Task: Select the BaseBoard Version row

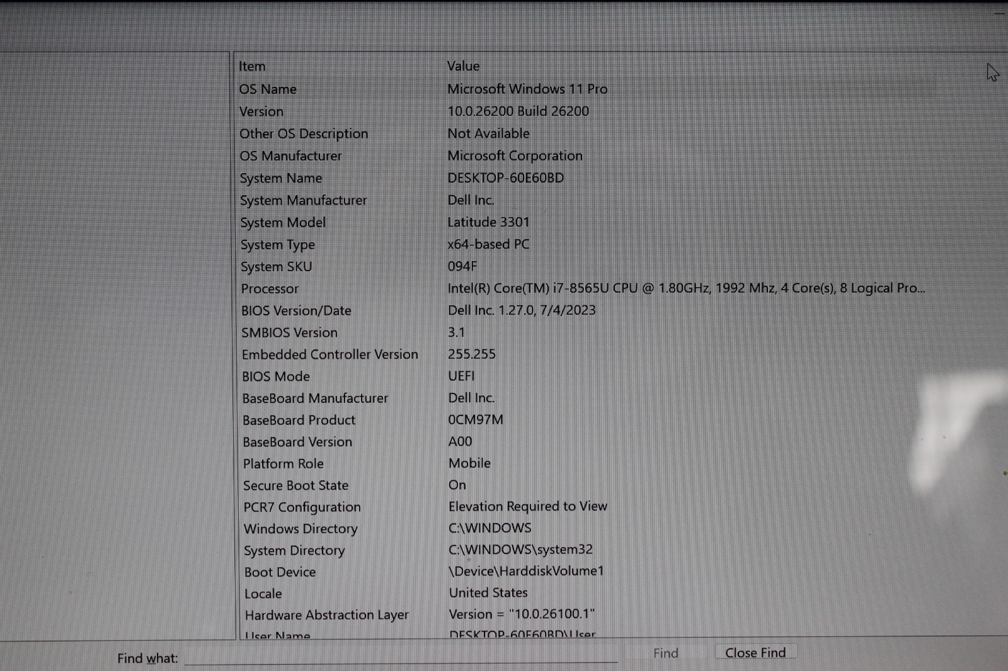Action: coord(297,442)
